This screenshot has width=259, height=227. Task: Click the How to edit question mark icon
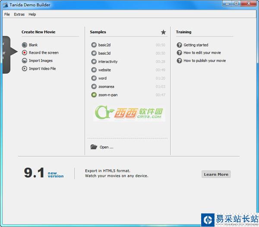pos(179,53)
